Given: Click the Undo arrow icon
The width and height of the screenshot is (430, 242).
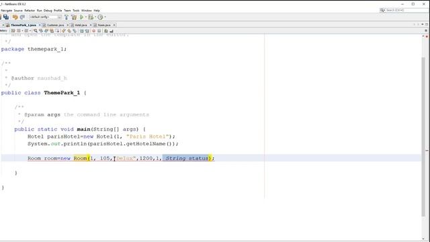Looking at the screenshot, I should [x=15, y=17].
